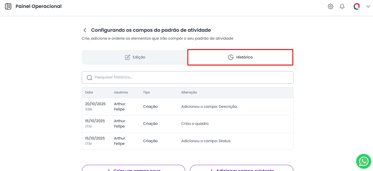Click the Data column header
The height and width of the screenshot is (171, 373).
(89, 93)
